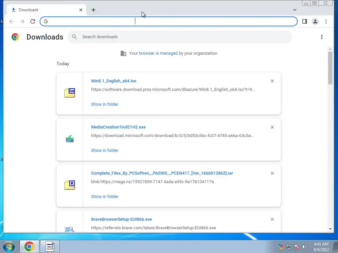Click the Chrome logo beside Downloads heading
Image resolution: width=338 pixels, height=253 pixels.
(15, 37)
